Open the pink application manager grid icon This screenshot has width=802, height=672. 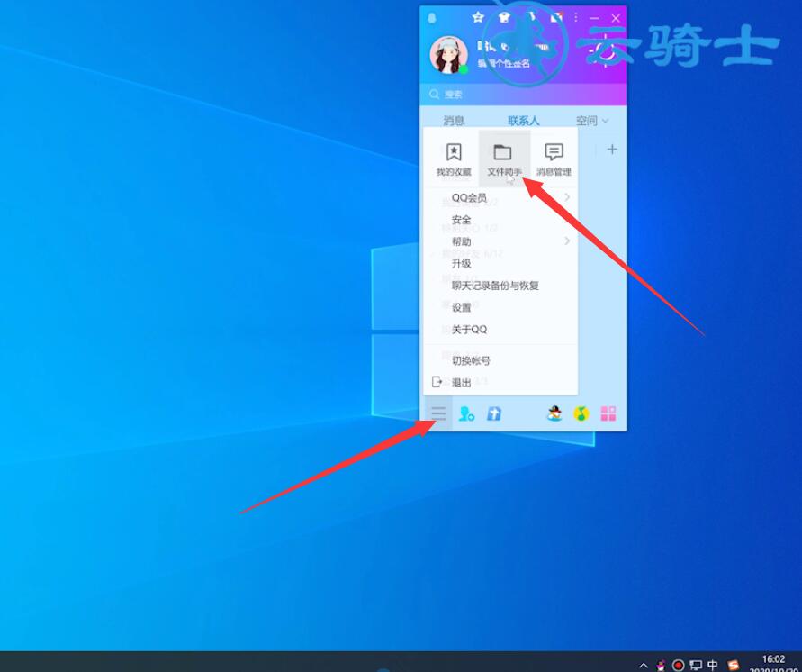[x=608, y=413]
